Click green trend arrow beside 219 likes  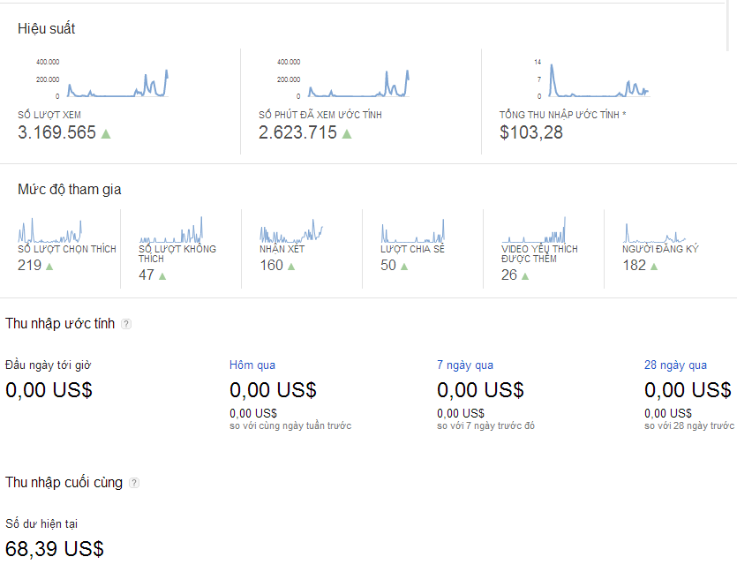pyautogui.click(x=49, y=267)
